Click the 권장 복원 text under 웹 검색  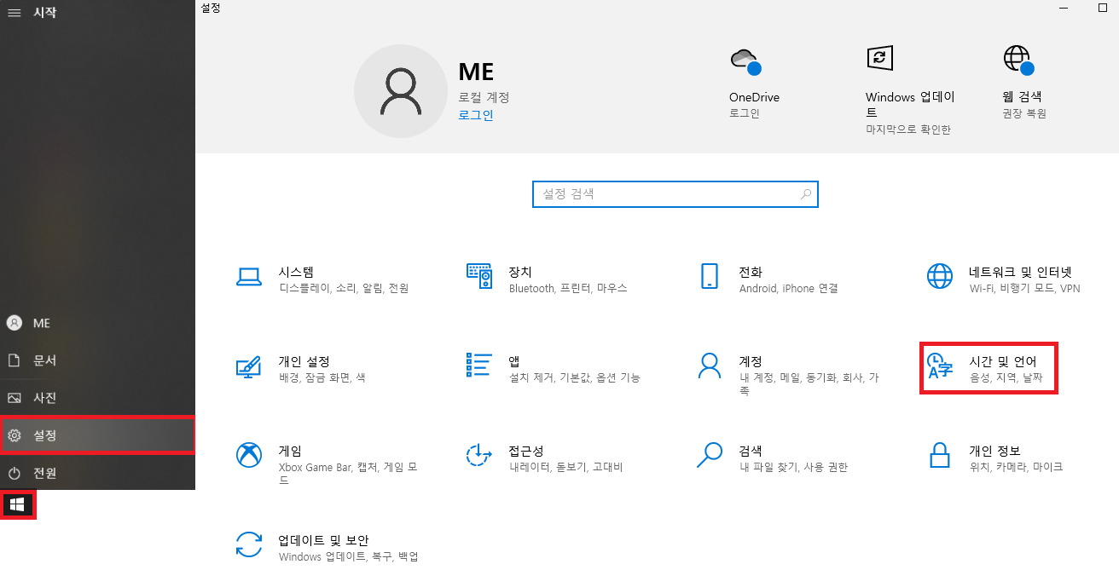(x=1024, y=113)
